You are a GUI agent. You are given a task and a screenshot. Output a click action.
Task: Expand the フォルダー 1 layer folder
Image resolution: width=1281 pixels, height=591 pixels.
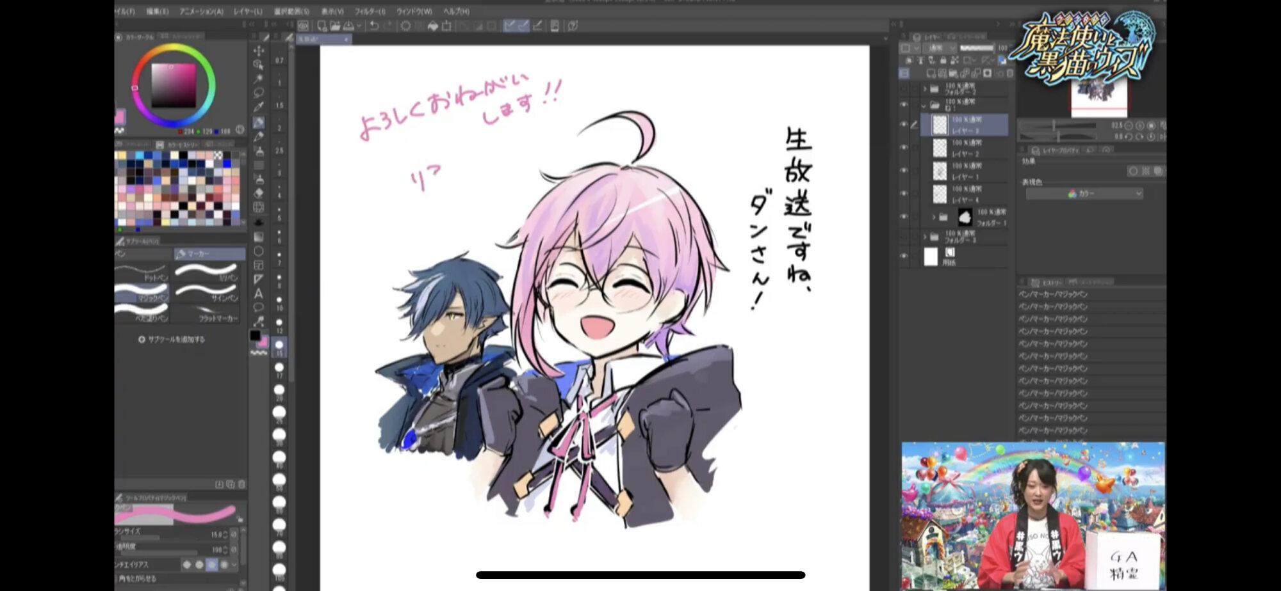[x=934, y=217]
